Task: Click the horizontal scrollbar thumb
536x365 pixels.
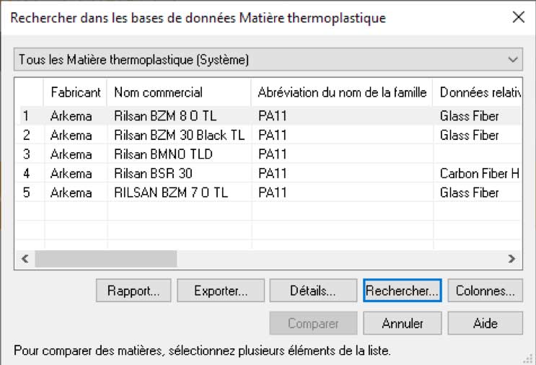Action: tap(105, 258)
